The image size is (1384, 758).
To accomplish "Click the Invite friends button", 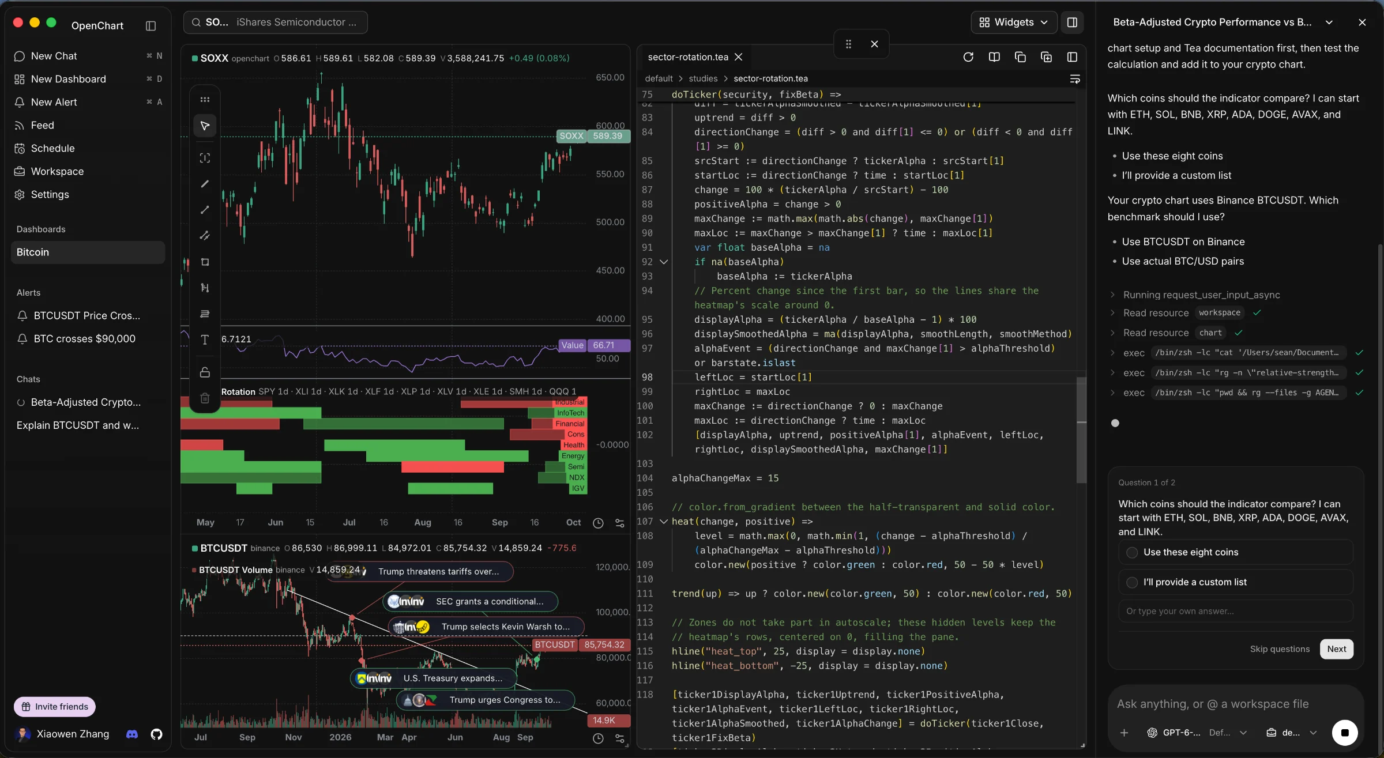I will 55,707.
